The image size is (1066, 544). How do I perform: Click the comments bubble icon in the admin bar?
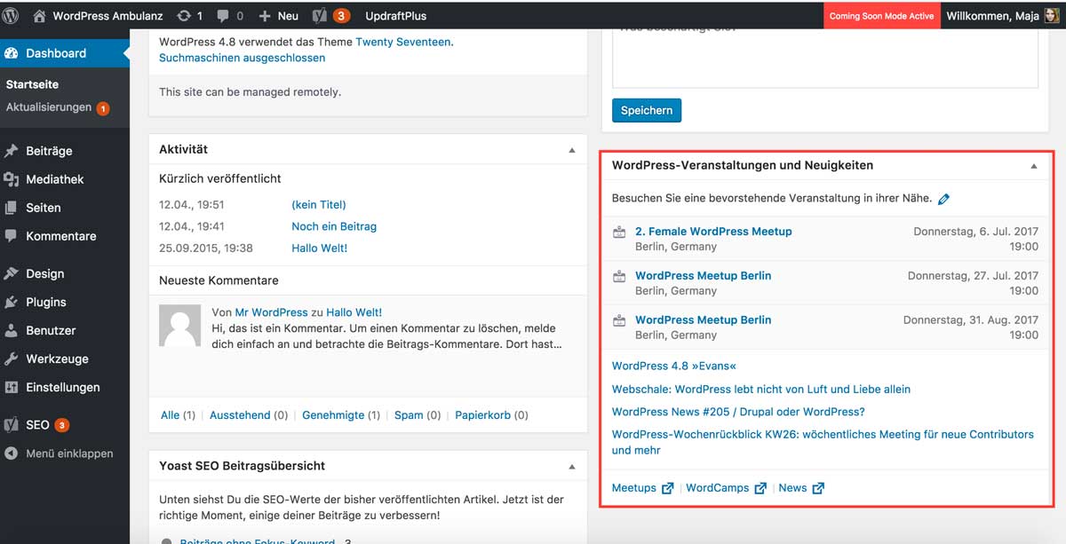tap(224, 16)
